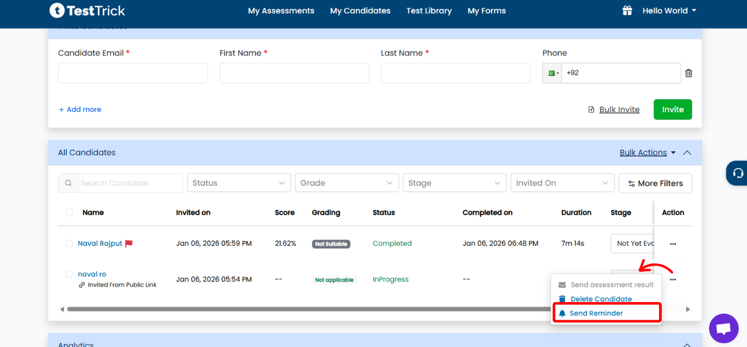Select Send assessment result menu entry

coord(606,285)
